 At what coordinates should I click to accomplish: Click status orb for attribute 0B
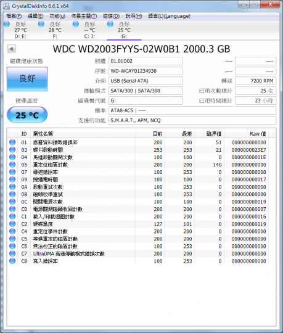pos(12,194)
